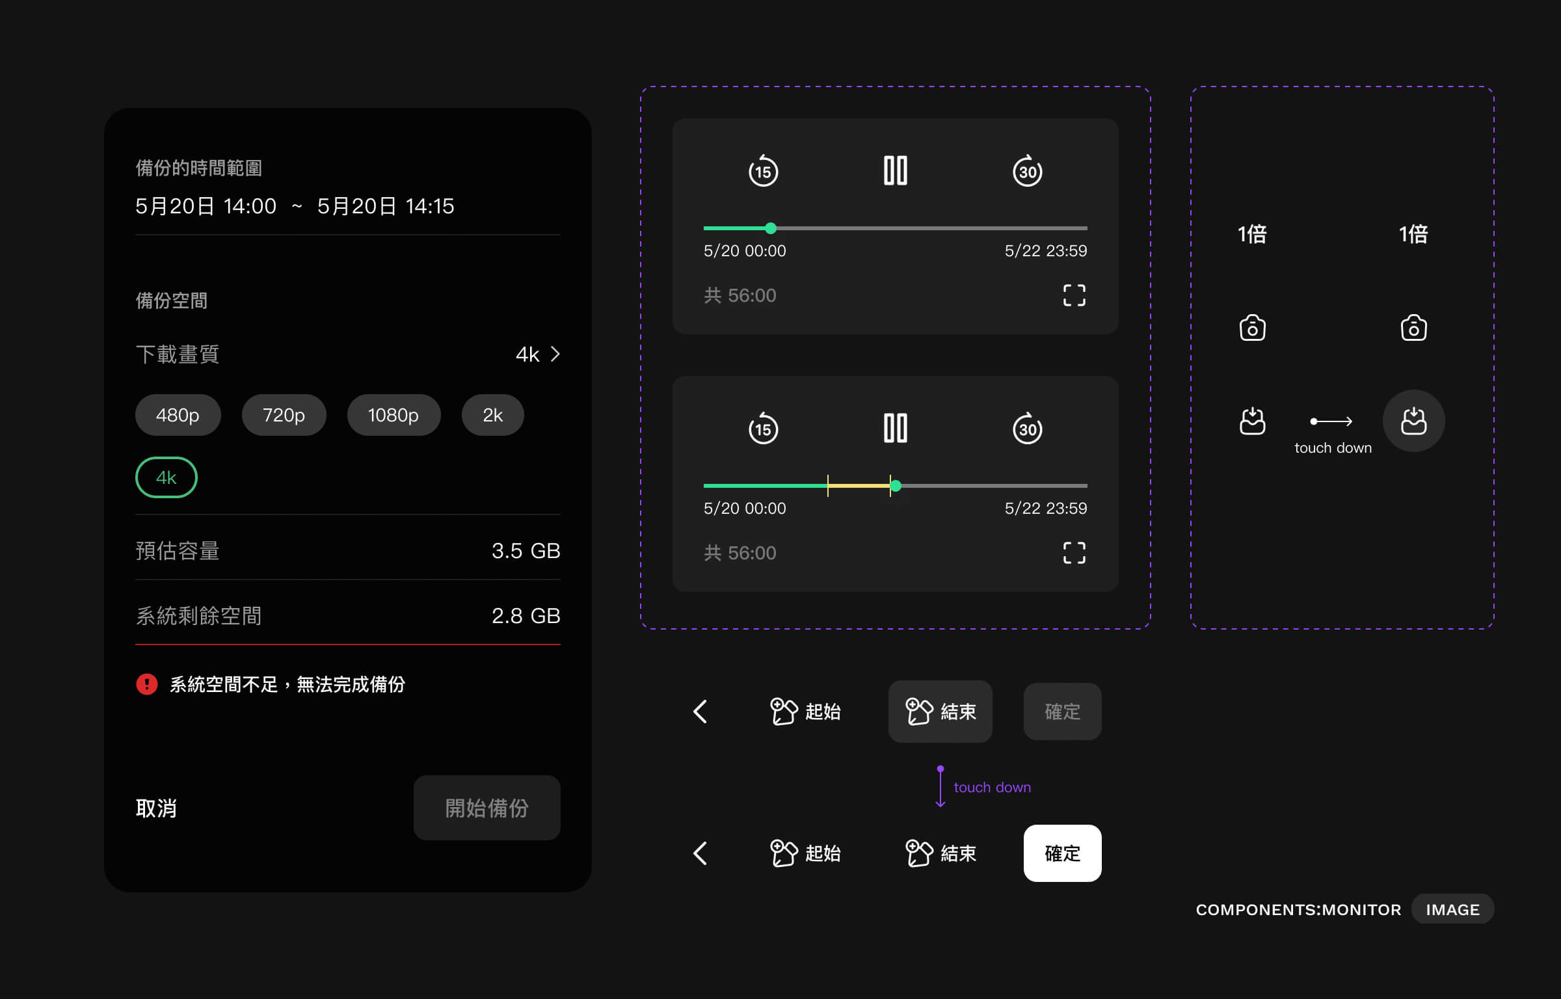Click the back arrow in lower clip toolbar
The width and height of the screenshot is (1561, 999).
pos(700,853)
